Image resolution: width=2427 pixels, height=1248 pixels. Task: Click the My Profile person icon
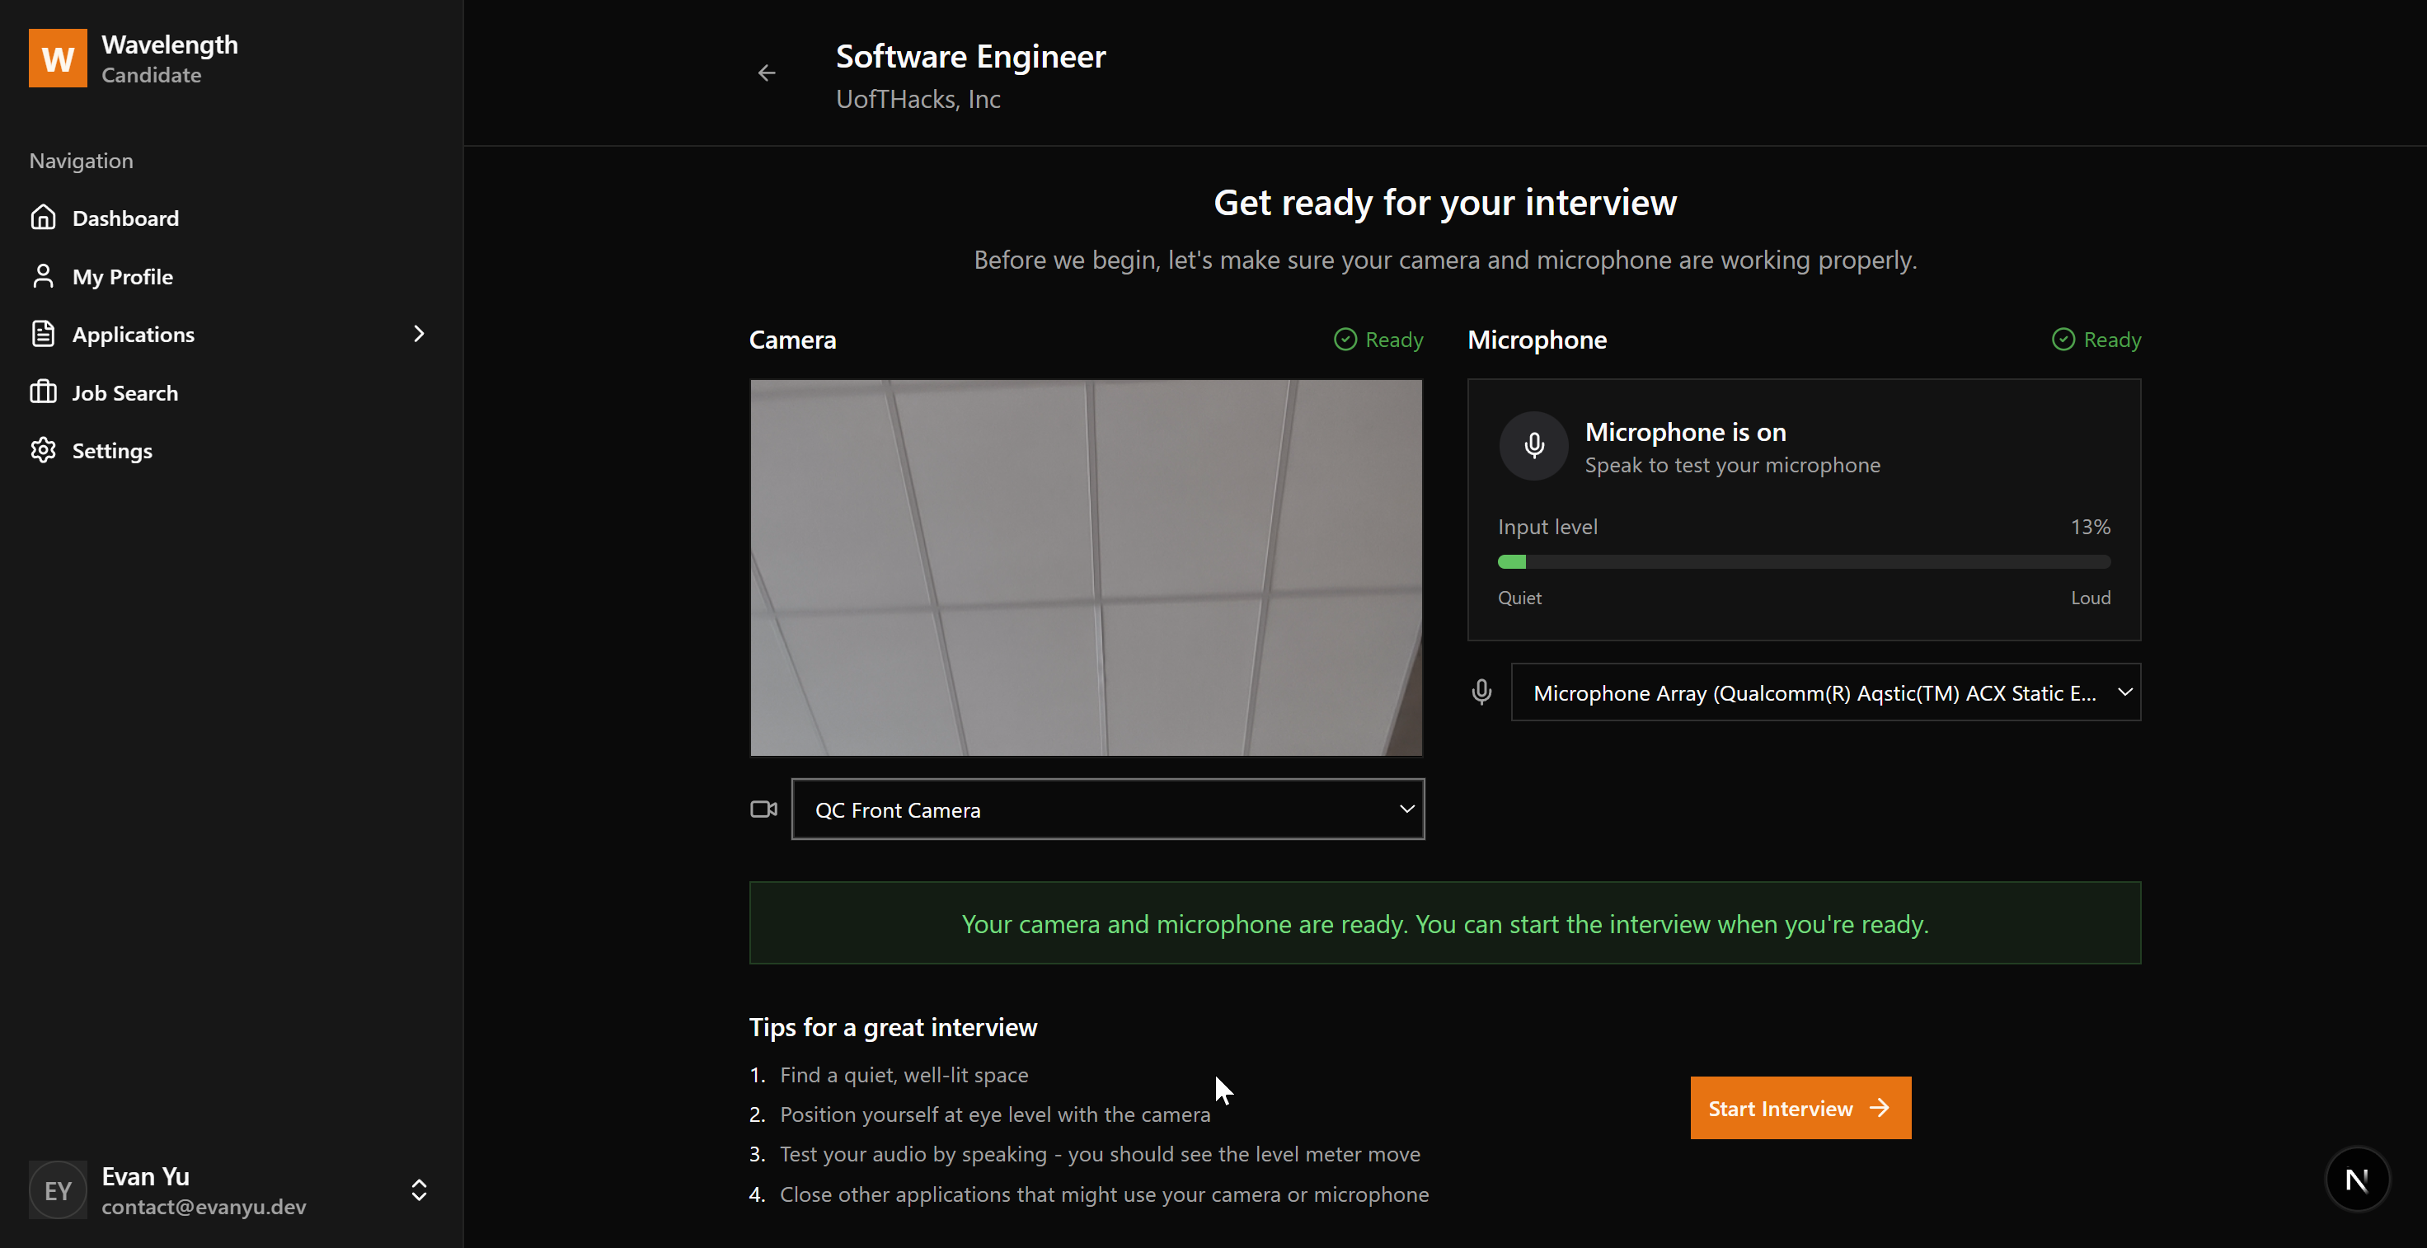44,276
